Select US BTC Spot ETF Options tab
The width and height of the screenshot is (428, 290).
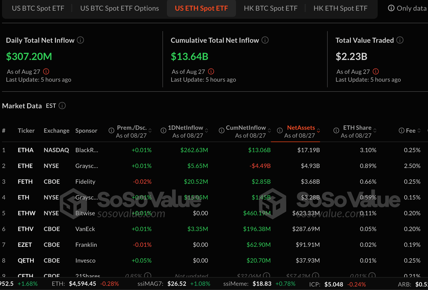120,8
